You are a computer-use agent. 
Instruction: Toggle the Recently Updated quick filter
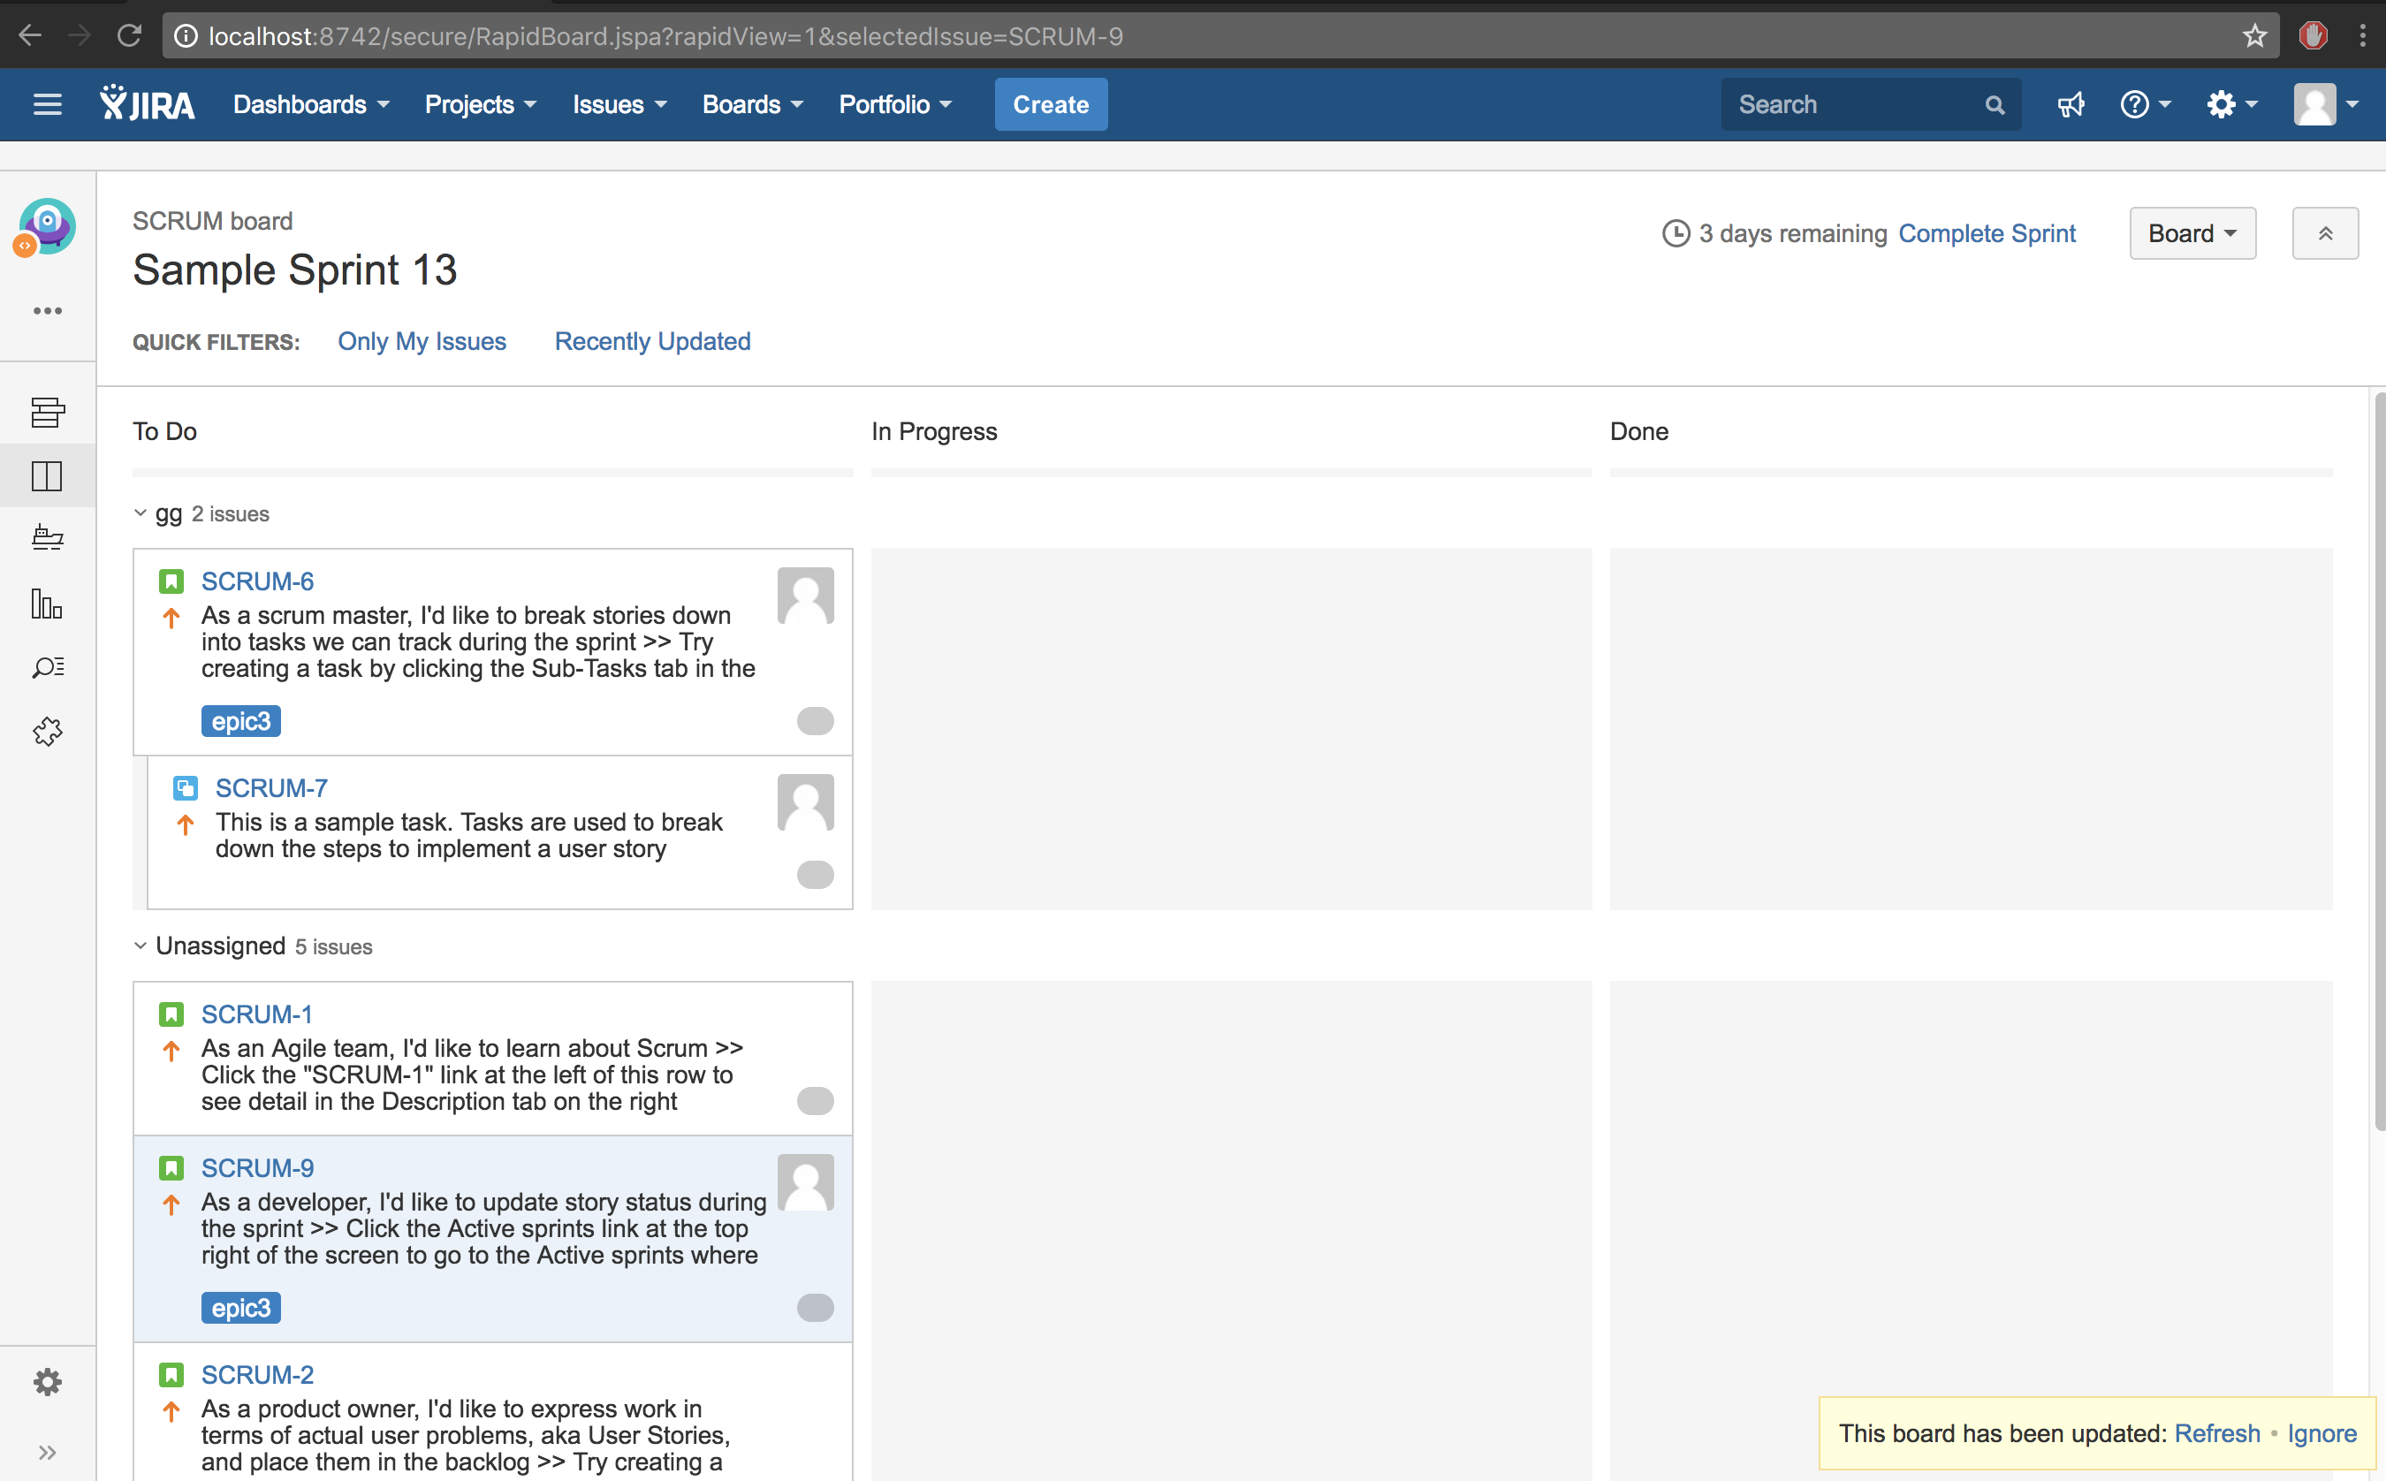[652, 342]
